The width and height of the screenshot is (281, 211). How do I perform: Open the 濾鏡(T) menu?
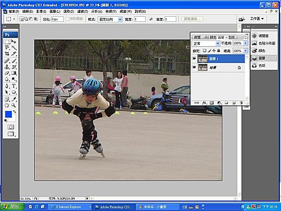click(83, 12)
